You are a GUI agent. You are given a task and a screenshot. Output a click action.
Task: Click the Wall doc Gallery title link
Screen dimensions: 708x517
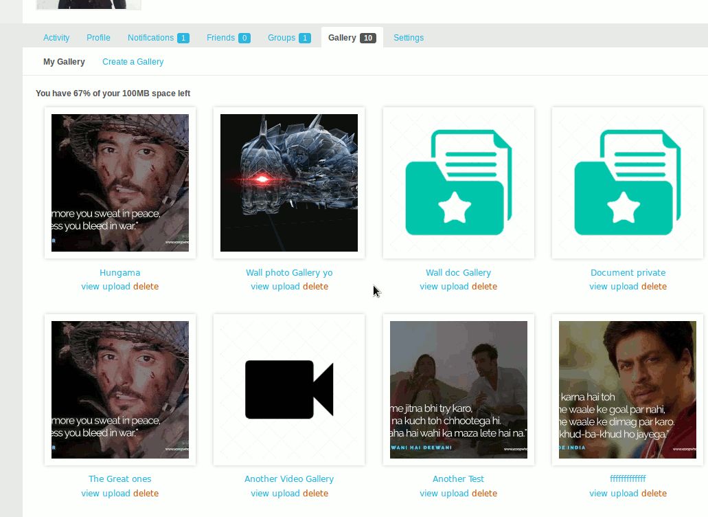pyautogui.click(x=458, y=272)
